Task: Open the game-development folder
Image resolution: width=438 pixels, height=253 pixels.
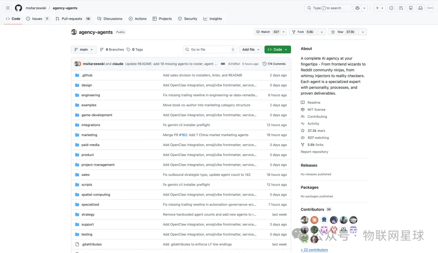Action: pos(97,115)
